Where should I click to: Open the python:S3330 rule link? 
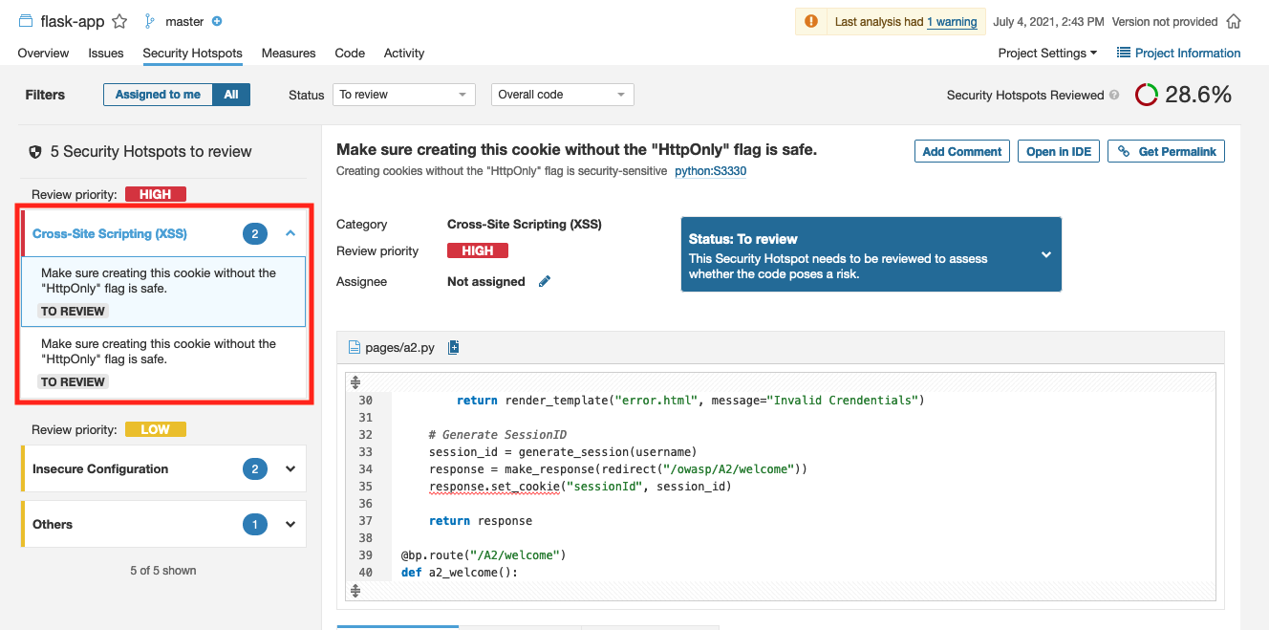pos(710,171)
